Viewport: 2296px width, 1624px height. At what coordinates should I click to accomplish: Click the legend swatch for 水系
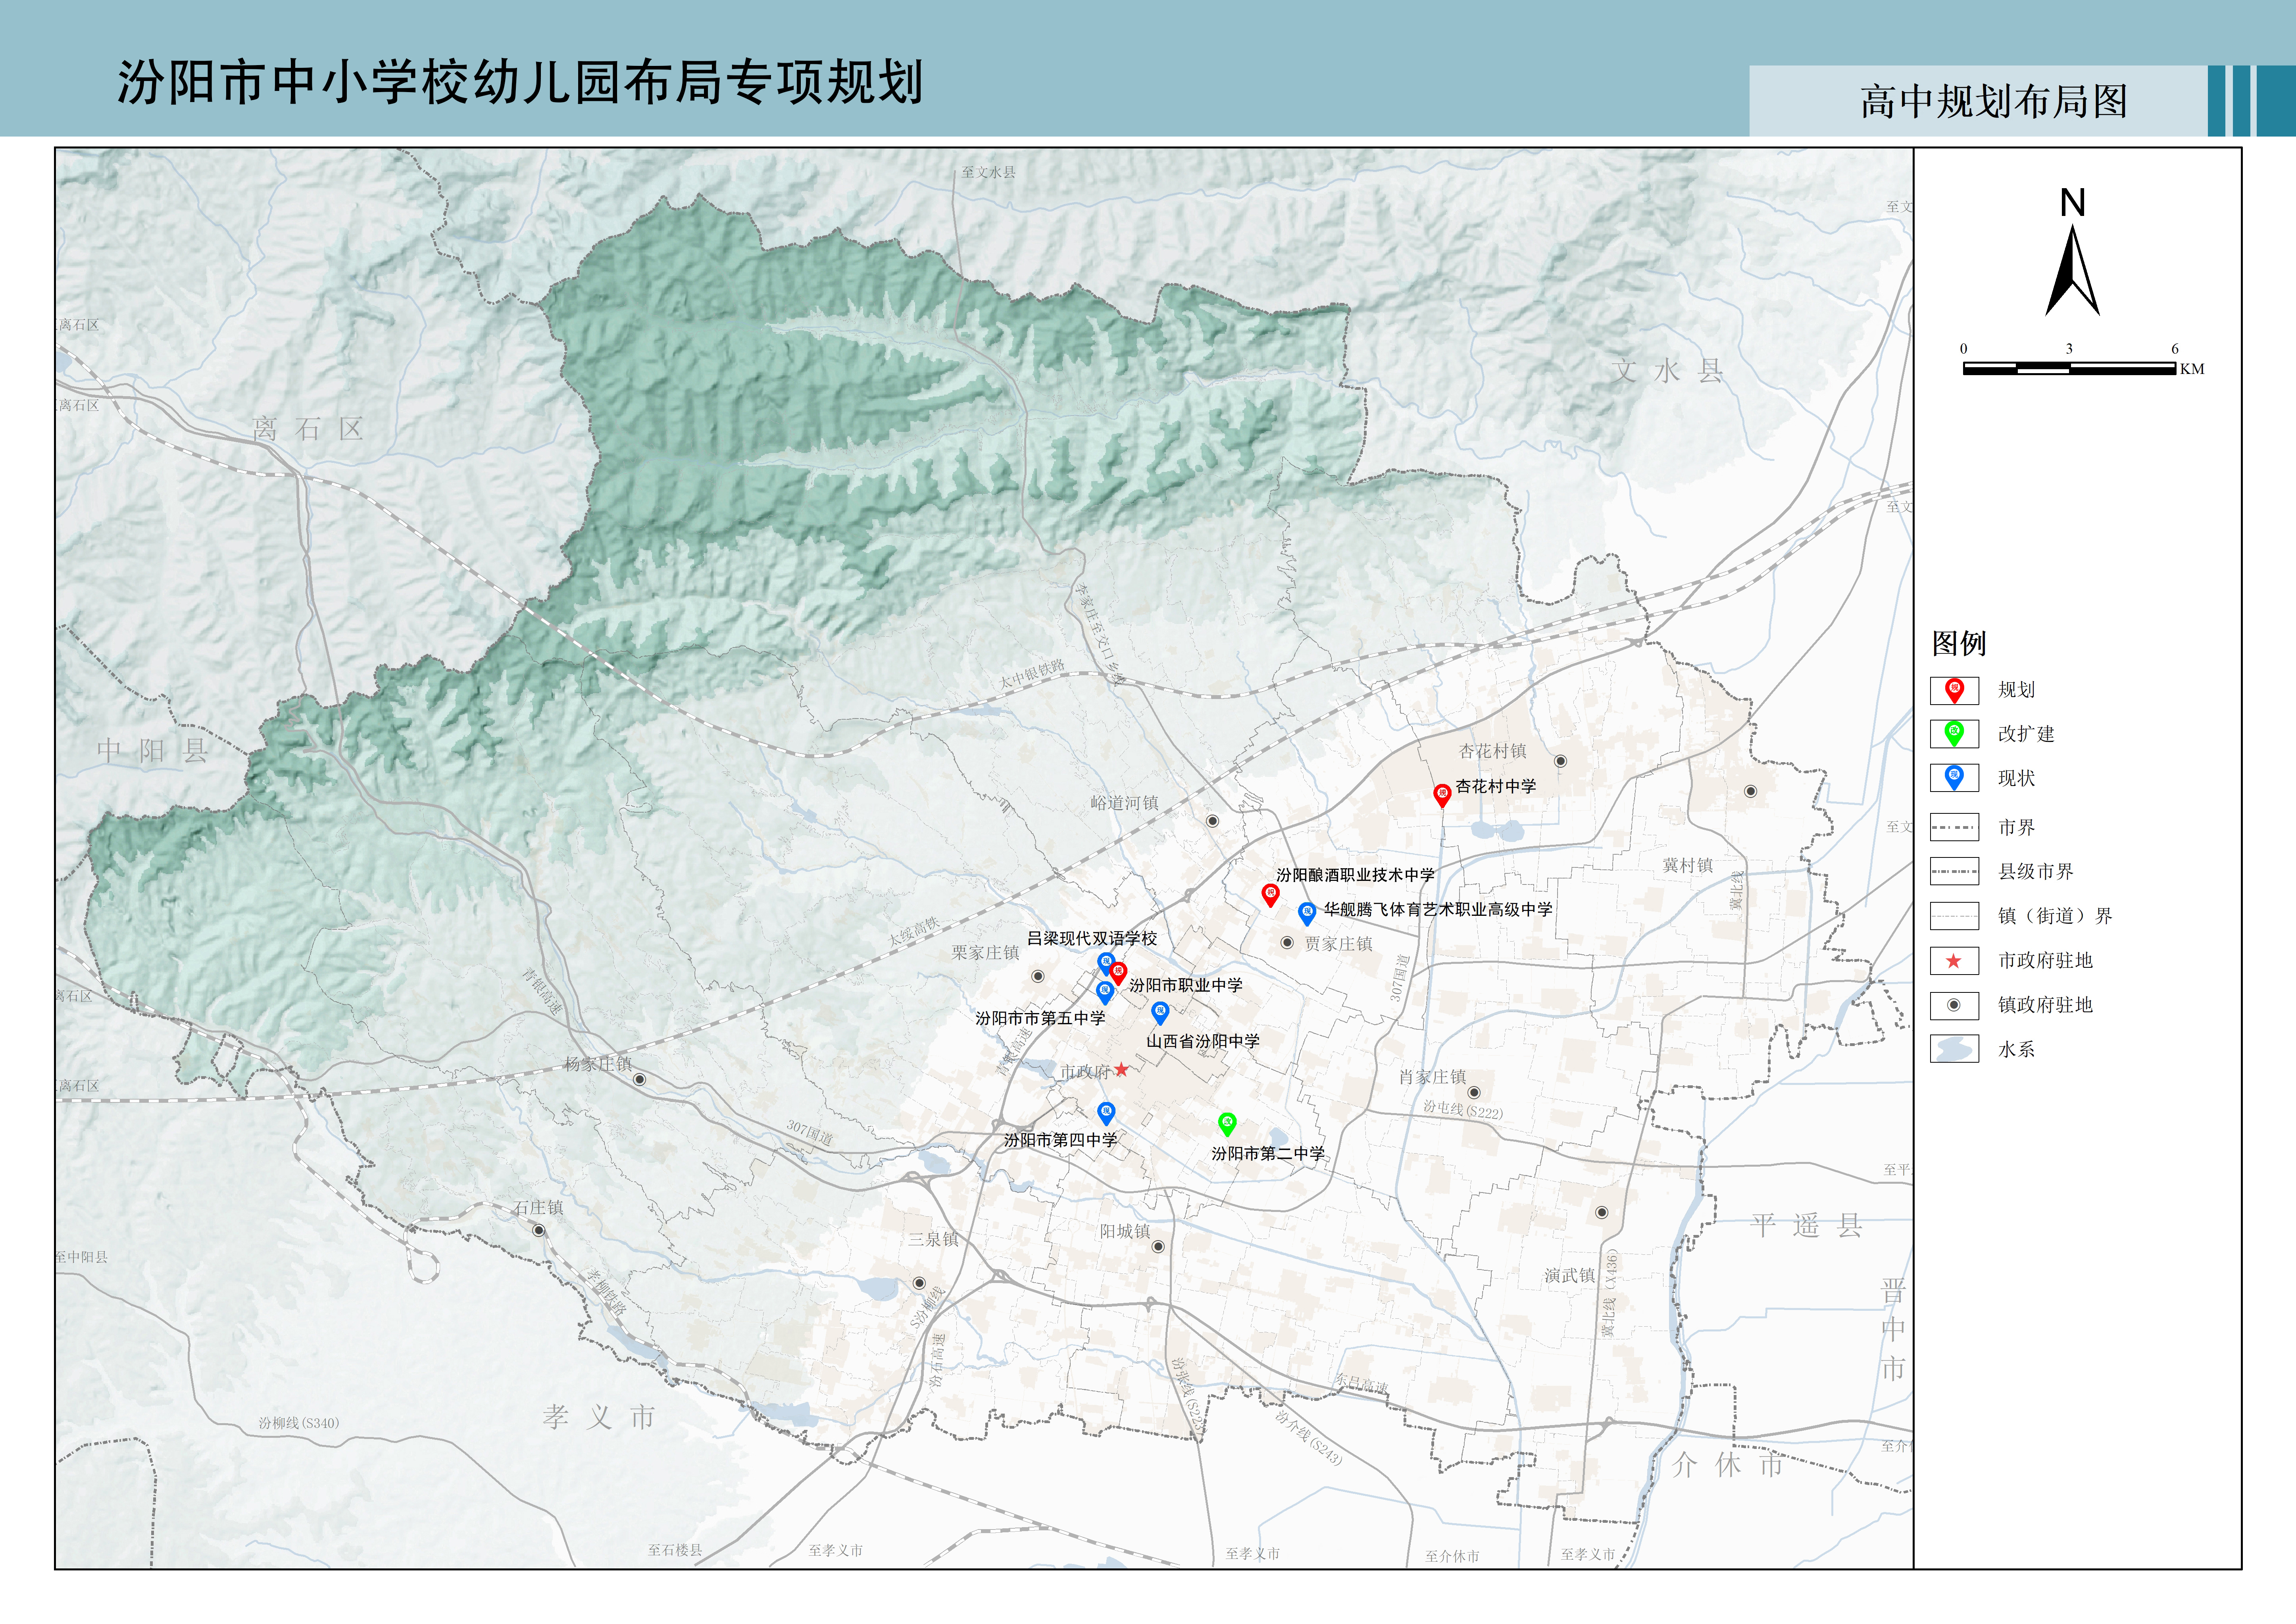point(1954,1049)
